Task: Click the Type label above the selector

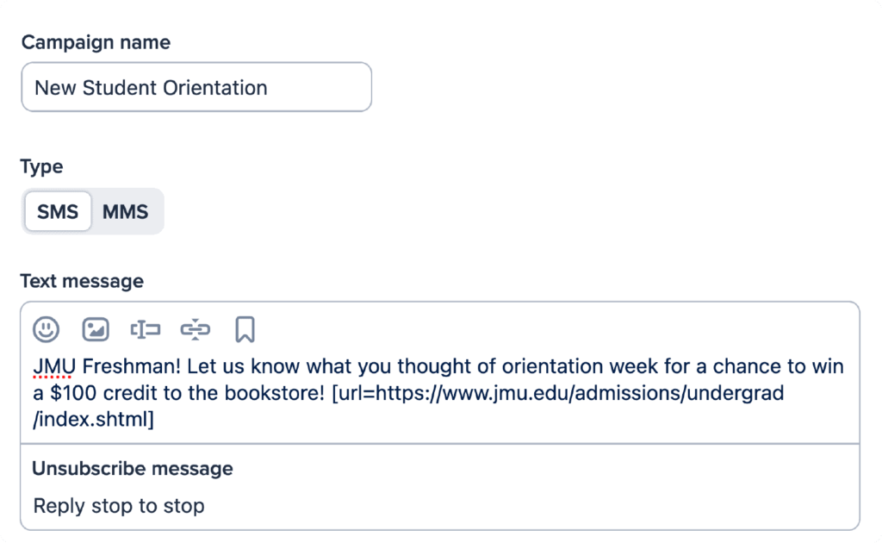Action: 41,166
